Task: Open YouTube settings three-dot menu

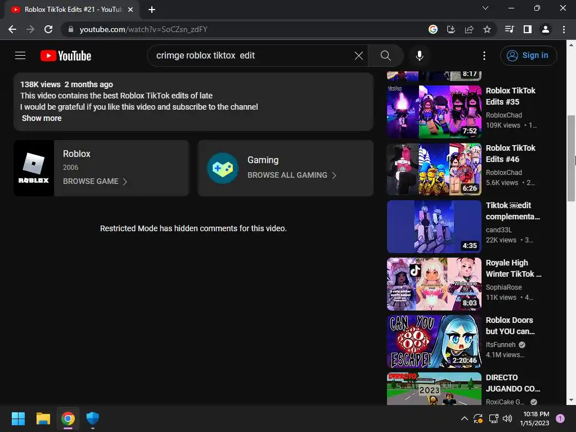Action: [484, 56]
